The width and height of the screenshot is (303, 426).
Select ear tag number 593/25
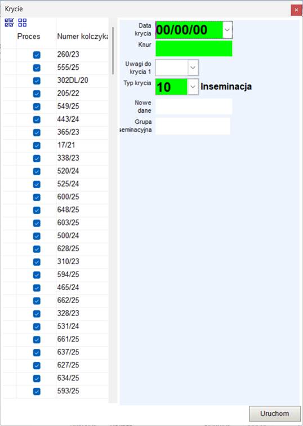pyautogui.click(x=68, y=391)
